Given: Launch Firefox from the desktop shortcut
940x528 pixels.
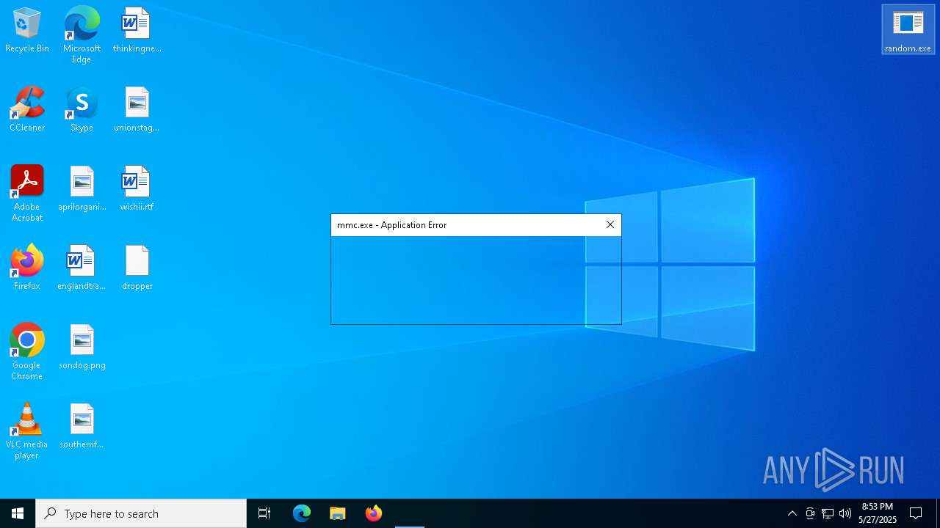Looking at the screenshot, I should [x=27, y=268].
